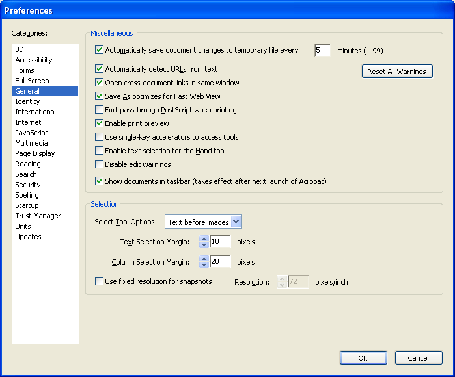Image resolution: width=455 pixels, height=377 pixels.
Task: Enable single-key accelerators checkbox
Action: 100,137
